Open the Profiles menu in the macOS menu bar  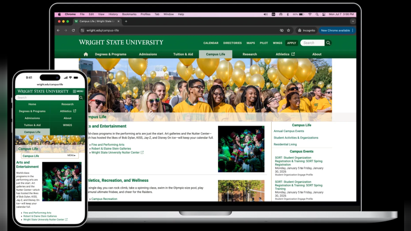146,14
